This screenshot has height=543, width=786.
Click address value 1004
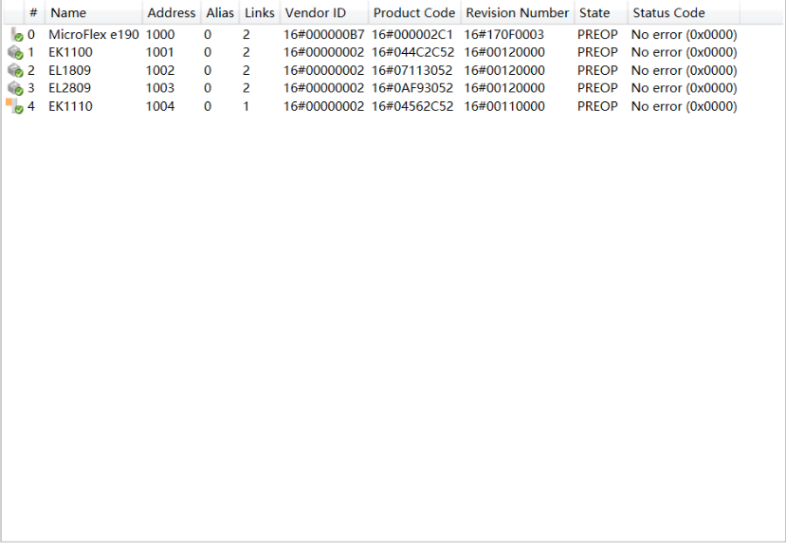click(160, 106)
